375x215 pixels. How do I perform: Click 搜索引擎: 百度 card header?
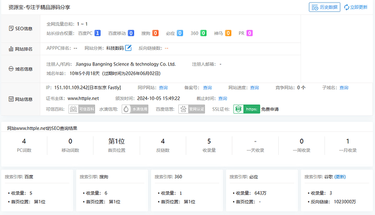tap(19, 177)
